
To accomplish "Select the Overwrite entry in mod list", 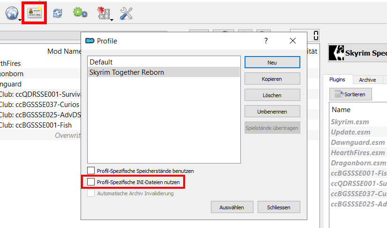I will pos(40,135).
